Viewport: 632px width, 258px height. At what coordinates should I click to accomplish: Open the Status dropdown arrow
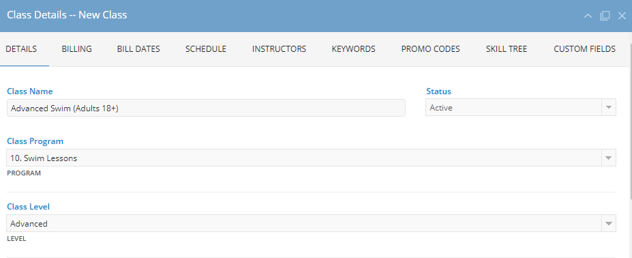coord(608,108)
